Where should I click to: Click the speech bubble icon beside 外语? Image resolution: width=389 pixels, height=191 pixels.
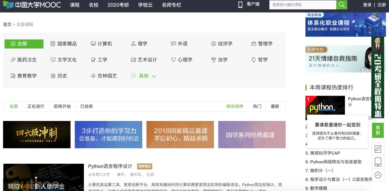173,44
